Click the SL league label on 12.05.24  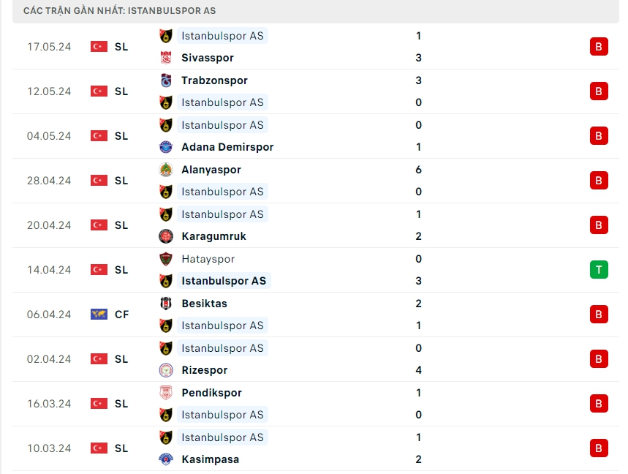tap(121, 91)
